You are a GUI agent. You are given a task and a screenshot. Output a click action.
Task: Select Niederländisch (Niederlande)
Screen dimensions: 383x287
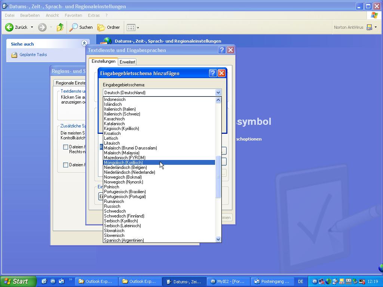point(159,172)
